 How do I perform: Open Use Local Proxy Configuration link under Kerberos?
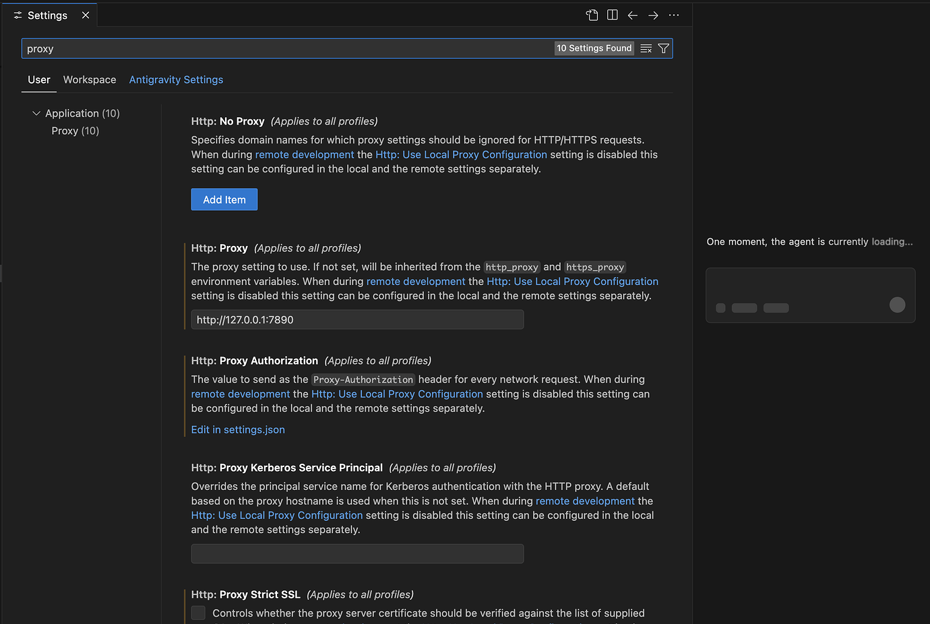pos(277,515)
